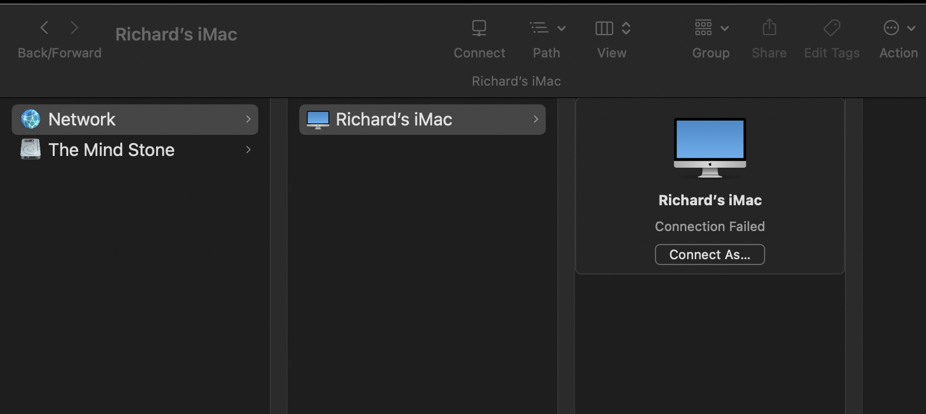
Task: Select the Network row
Action: 135,120
